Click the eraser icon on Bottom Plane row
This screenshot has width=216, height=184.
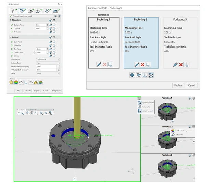point(51,25)
